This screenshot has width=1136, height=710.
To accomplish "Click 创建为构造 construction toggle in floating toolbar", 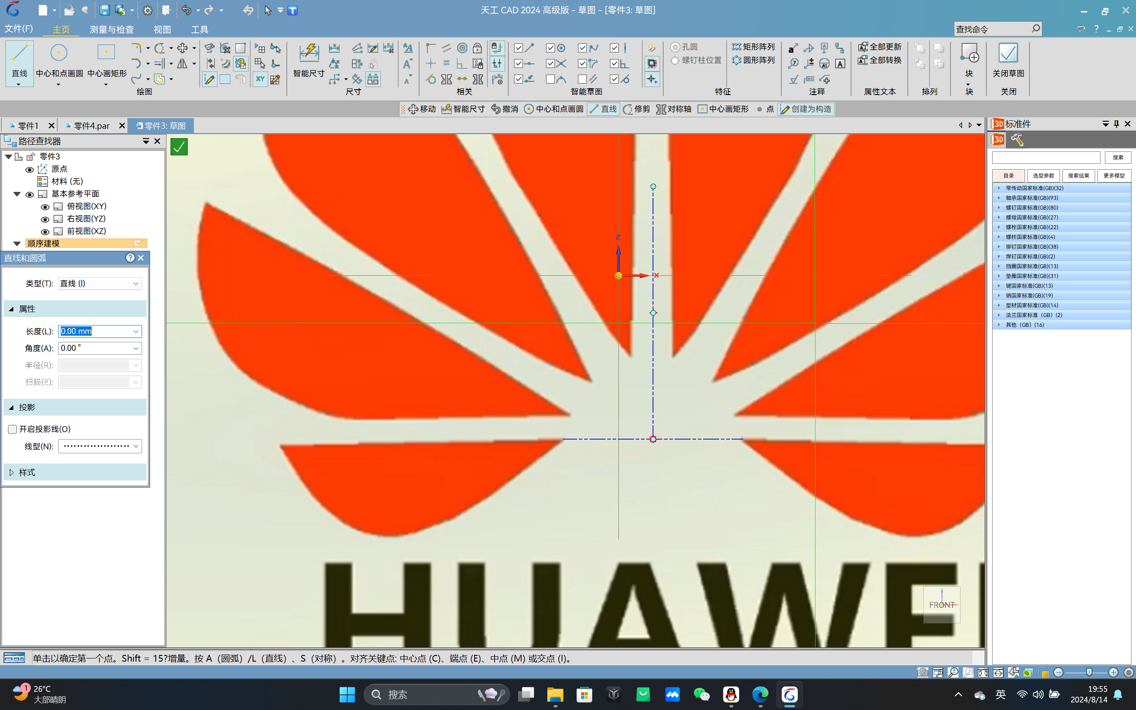I will pyautogui.click(x=806, y=109).
